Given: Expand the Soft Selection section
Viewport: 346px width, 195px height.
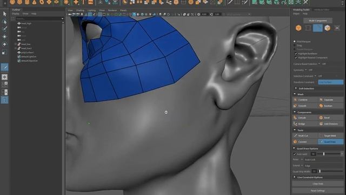Looking at the screenshot, I should [296, 88].
